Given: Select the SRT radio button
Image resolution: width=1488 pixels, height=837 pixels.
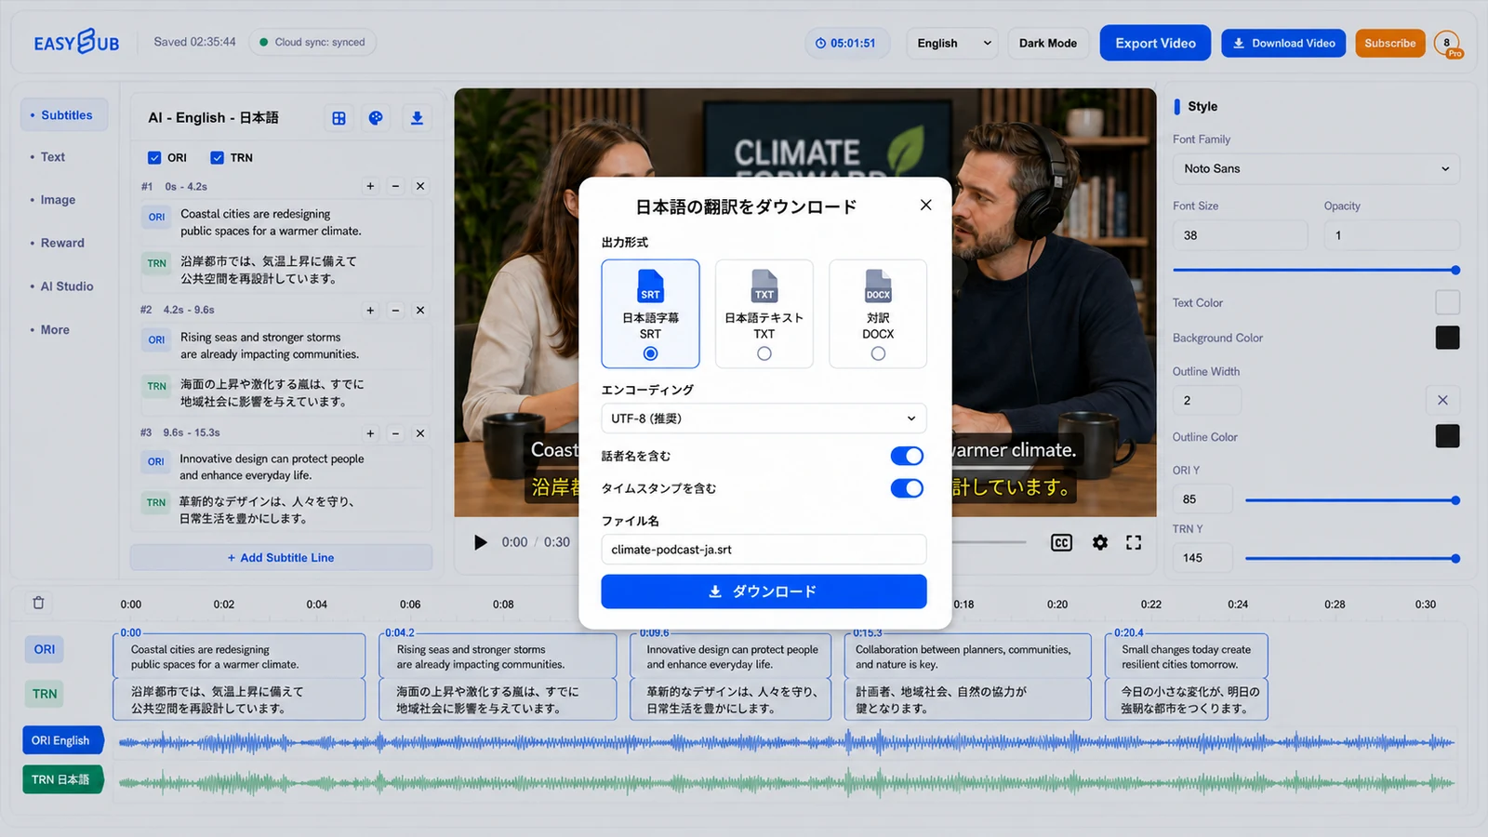Looking at the screenshot, I should [650, 353].
